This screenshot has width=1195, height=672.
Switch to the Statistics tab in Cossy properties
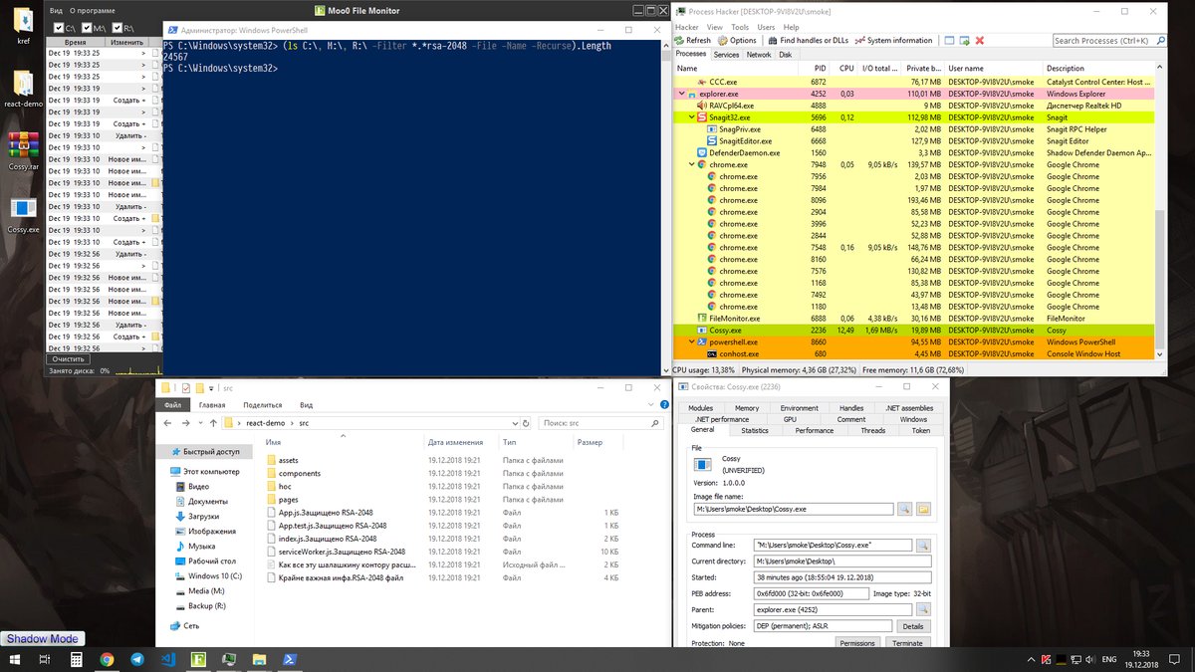(755, 431)
